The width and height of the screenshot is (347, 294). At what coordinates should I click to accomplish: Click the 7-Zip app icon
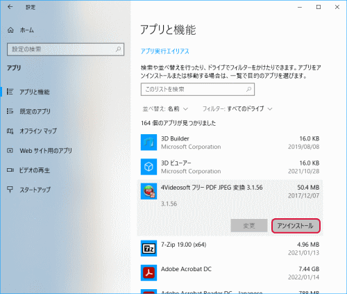[x=149, y=248]
